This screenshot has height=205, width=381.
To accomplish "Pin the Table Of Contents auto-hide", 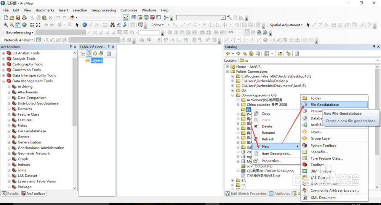I will click(x=109, y=46).
